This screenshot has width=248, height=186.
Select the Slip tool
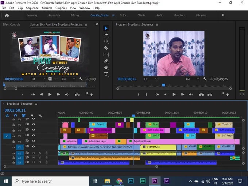pos(106,54)
